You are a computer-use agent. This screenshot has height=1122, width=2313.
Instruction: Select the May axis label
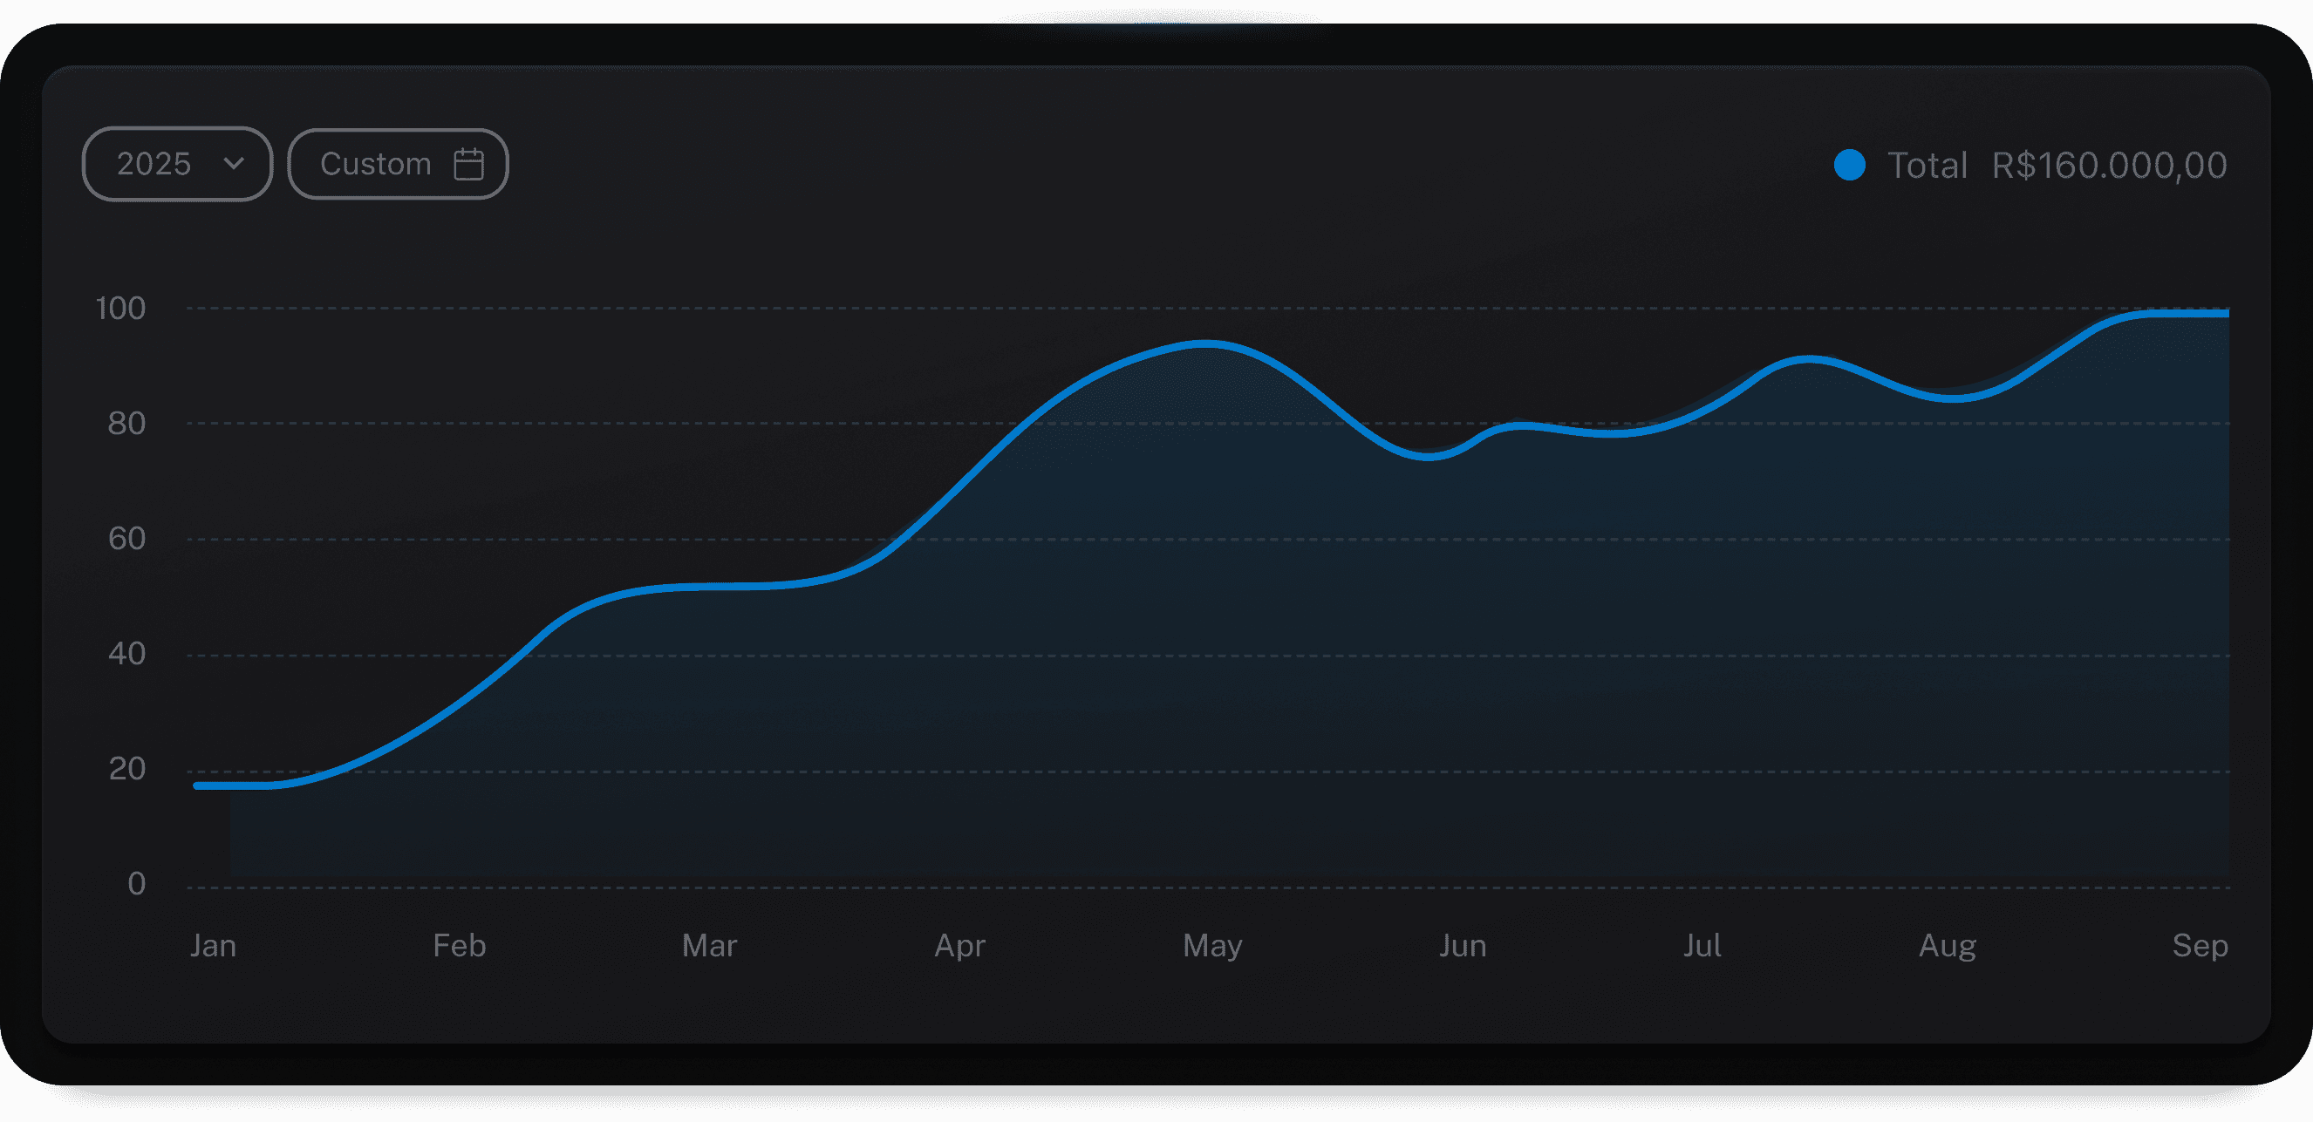1212,945
